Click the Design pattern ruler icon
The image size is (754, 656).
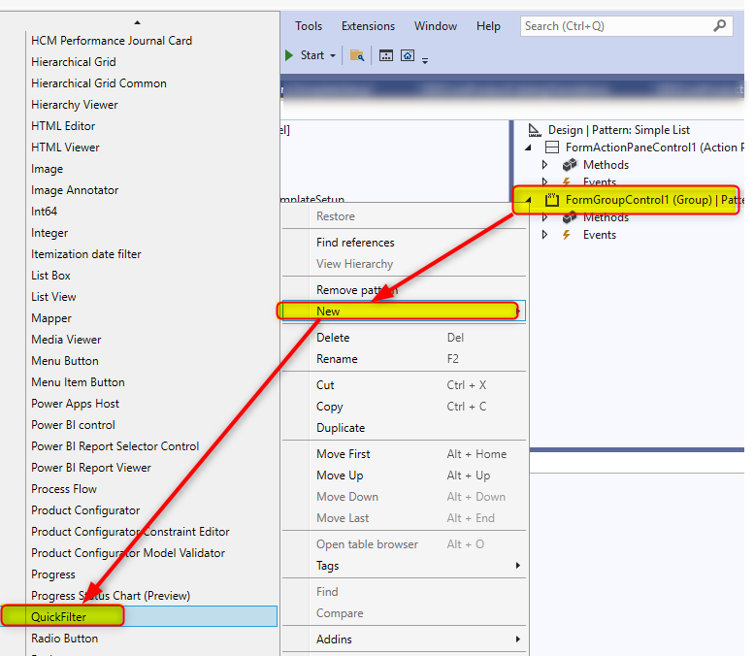(535, 130)
